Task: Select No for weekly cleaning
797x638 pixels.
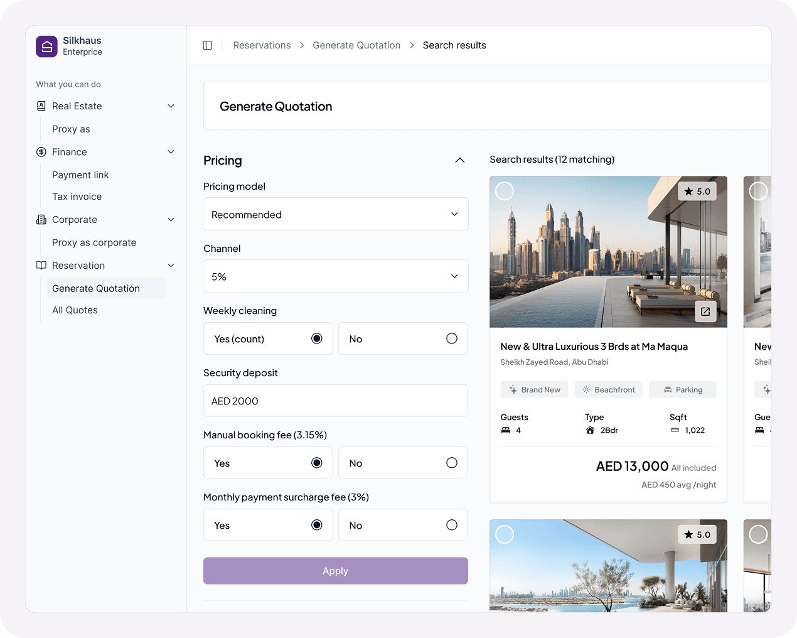Action: click(x=403, y=338)
